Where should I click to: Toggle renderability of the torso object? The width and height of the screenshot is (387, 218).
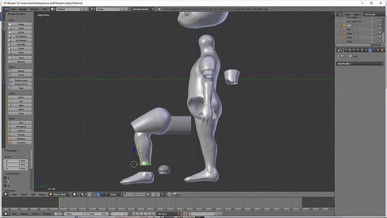(380, 41)
